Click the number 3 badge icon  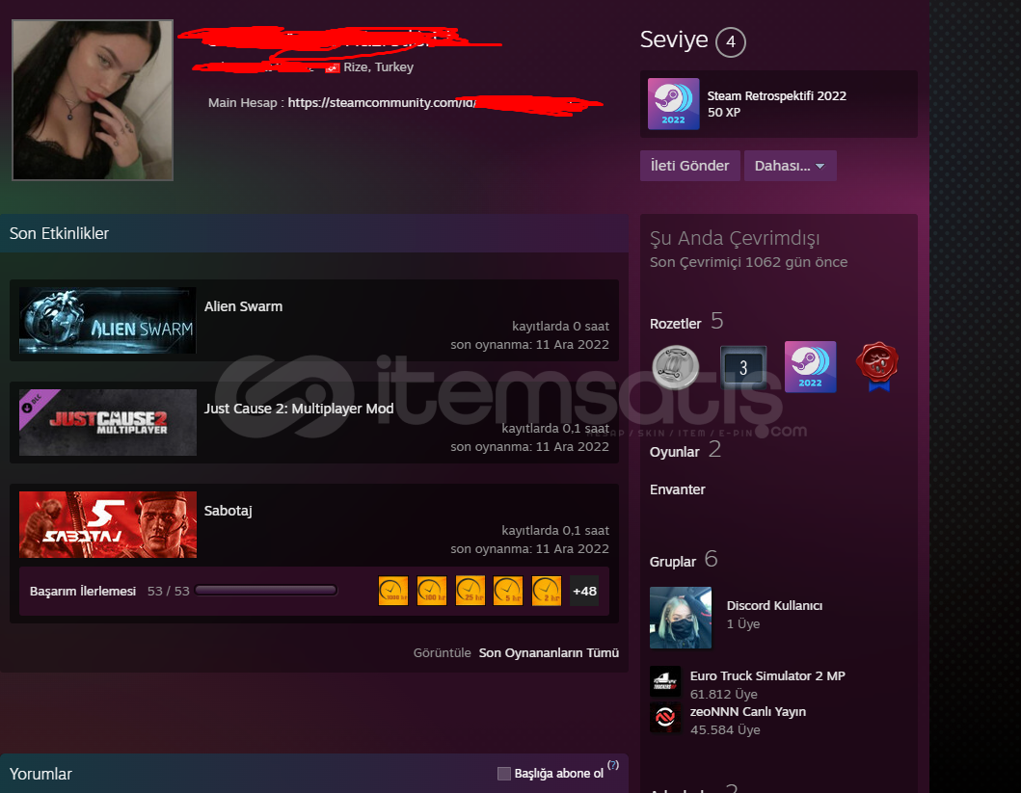click(x=743, y=367)
